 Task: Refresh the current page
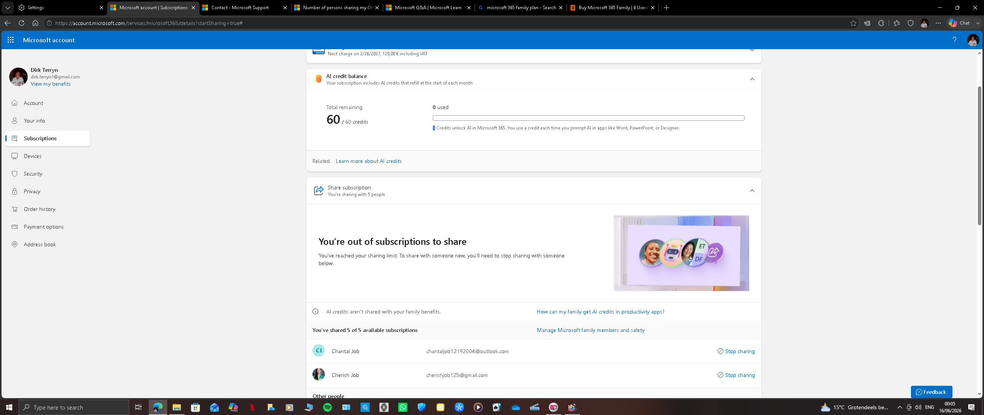click(x=22, y=23)
